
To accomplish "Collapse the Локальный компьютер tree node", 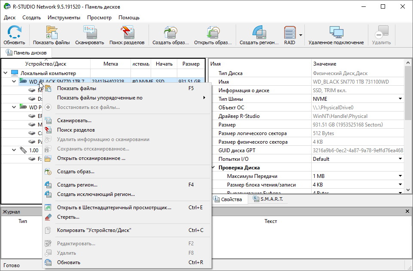I will click(5, 73).
